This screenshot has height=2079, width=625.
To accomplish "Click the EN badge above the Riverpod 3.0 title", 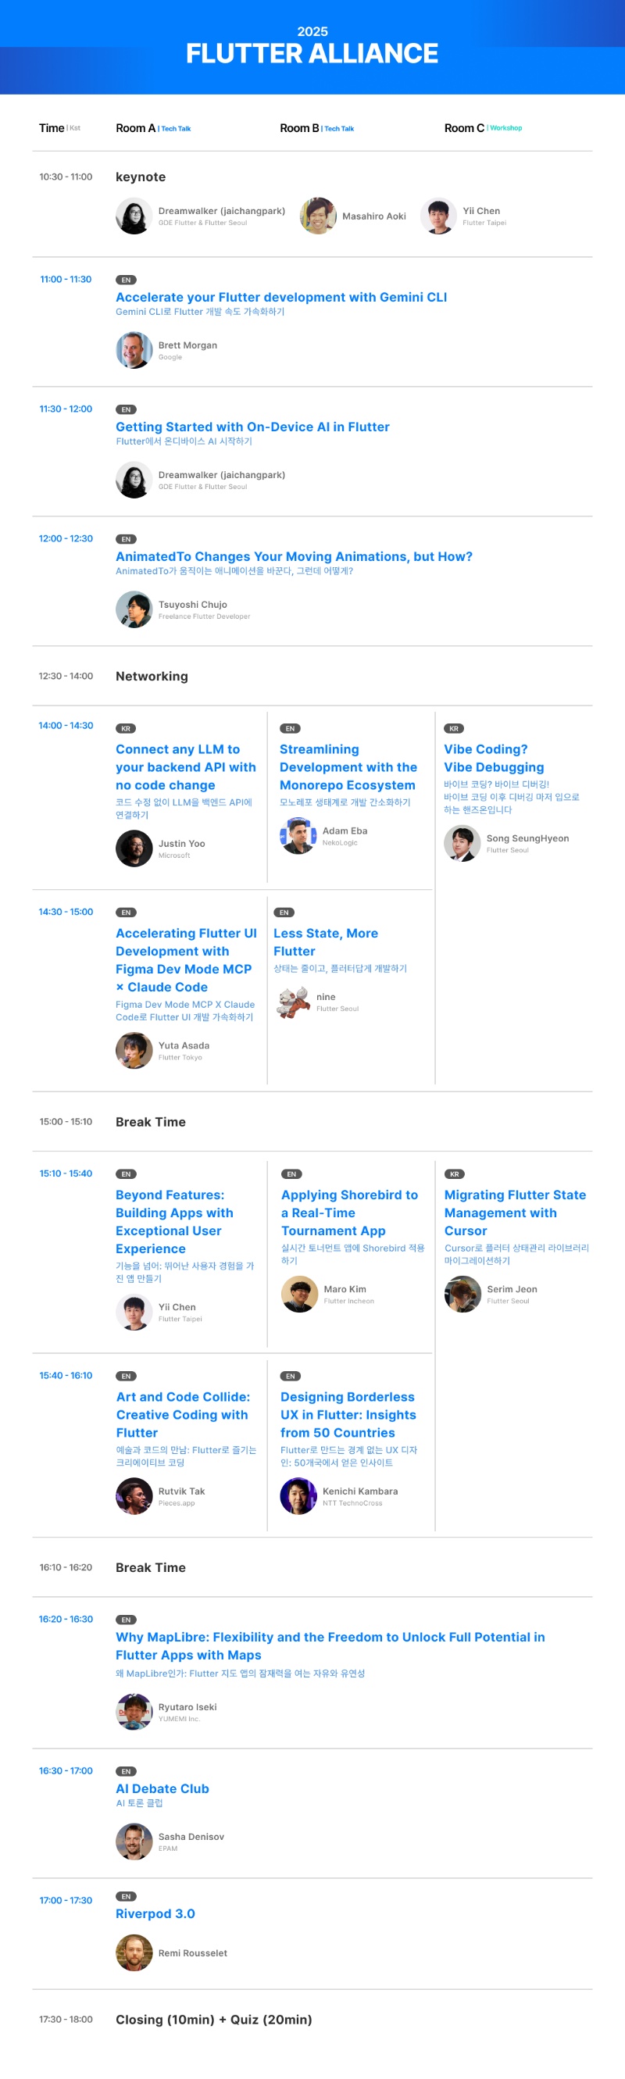I will 125,1897.
